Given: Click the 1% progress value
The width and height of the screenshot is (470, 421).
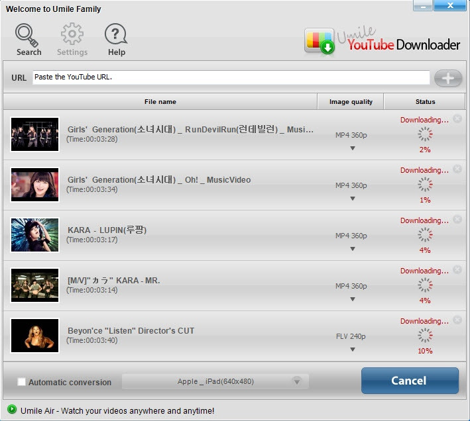Looking at the screenshot, I should click(425, 200).
